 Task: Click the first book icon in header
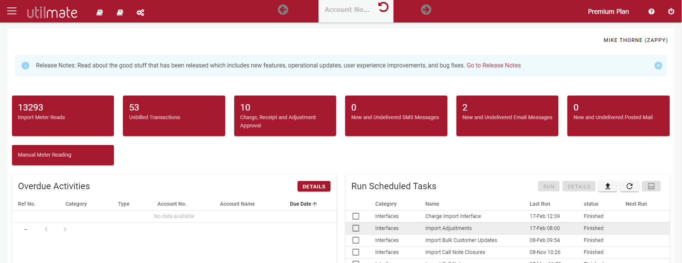coord(100,13)
